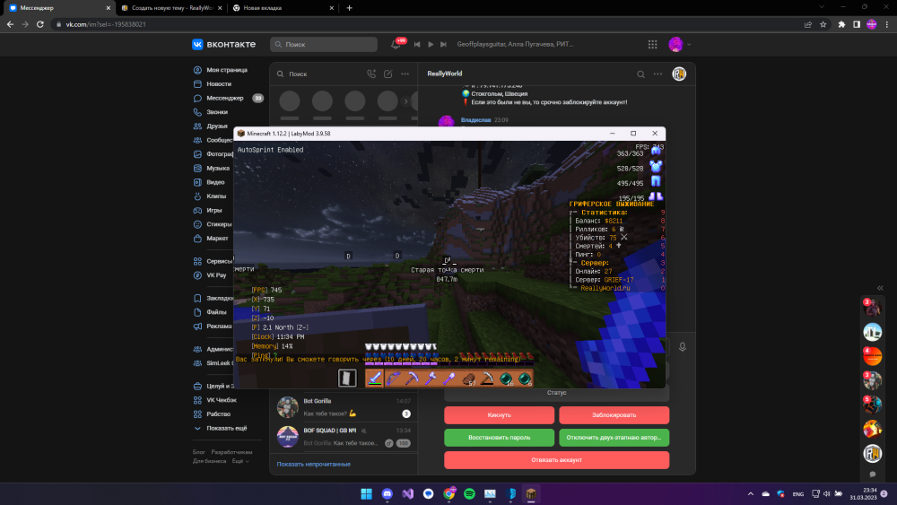Skip to previous track in VK player

(x=417, y=44)
